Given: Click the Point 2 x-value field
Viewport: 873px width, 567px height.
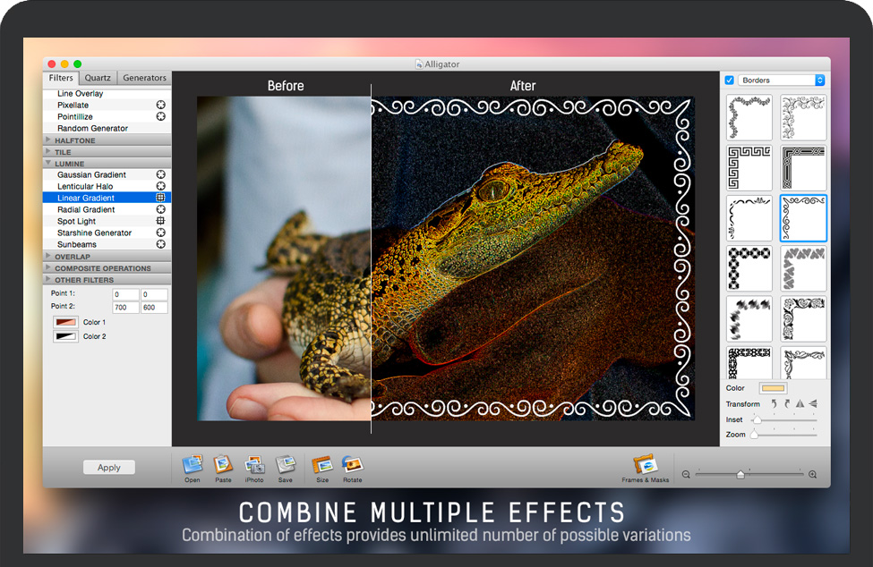Looking at the screenshot, I should tap(125, 307).
